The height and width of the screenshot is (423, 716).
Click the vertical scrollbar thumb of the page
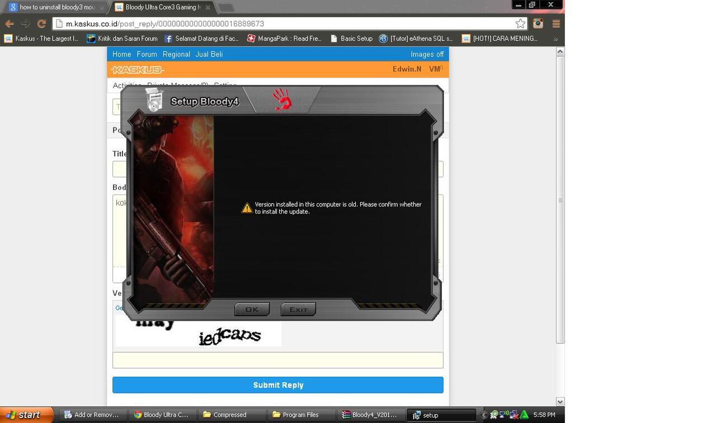[x=560, y=199]
